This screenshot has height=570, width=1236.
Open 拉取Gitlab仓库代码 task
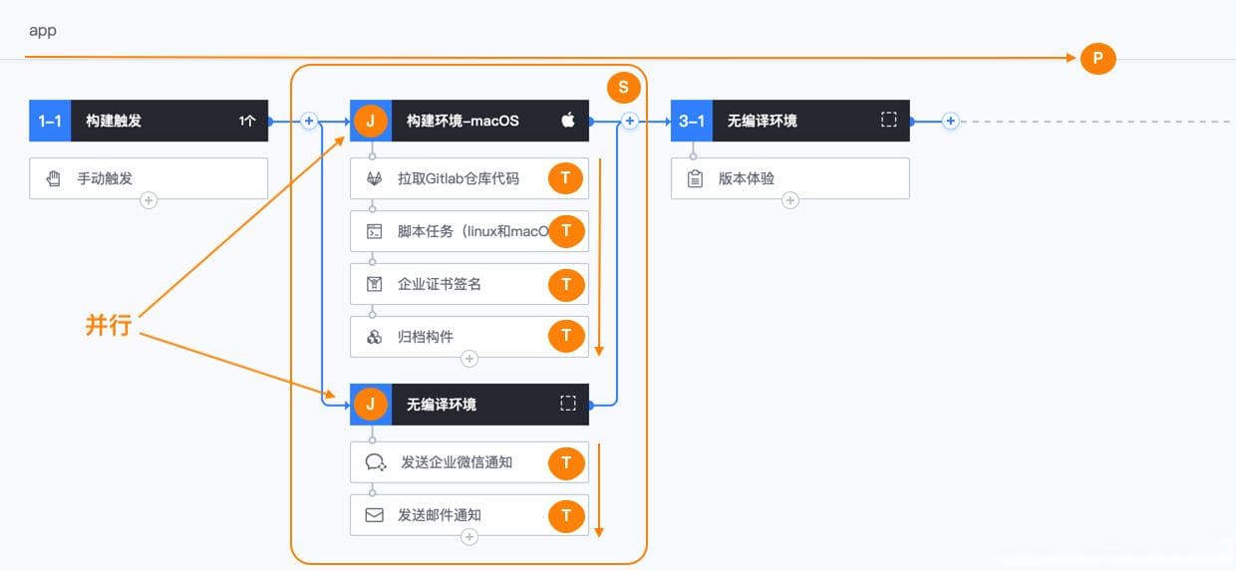pos(469,178)
